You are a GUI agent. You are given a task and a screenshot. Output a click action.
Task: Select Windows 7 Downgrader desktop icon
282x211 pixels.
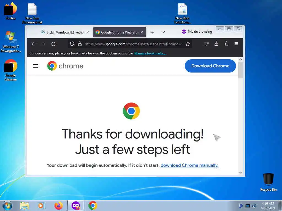pyautogui.click(x=11, y=42)
